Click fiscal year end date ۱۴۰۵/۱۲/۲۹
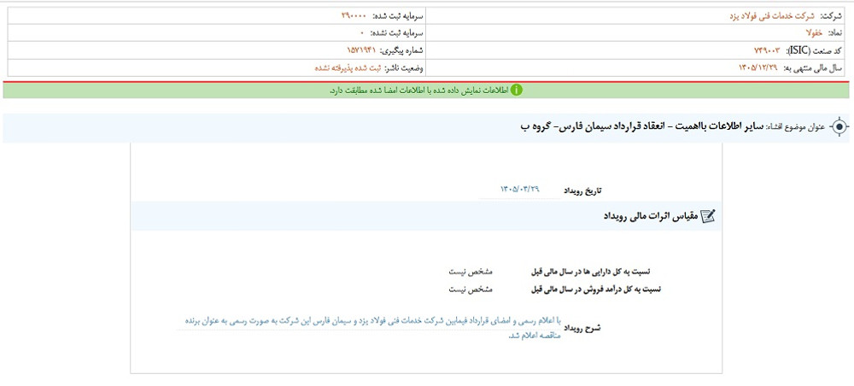The image size is (854, 386). point(757,68)
